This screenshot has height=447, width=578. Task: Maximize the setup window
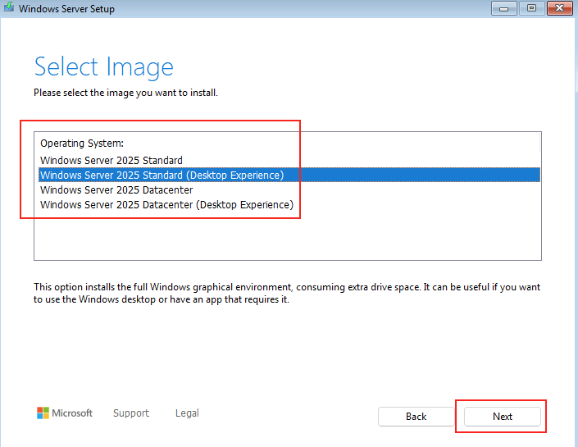pyautogui.click(x=531, y=8)
